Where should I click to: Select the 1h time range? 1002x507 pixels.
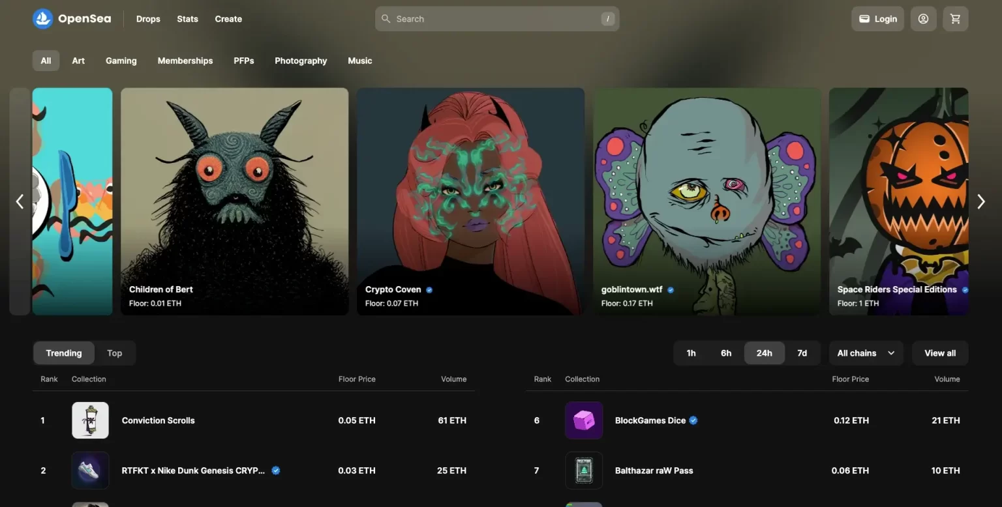[691, 353]
